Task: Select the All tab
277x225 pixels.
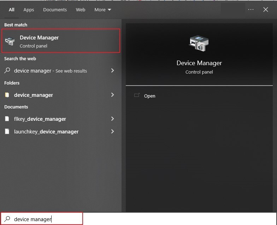Action: [11, 10]
